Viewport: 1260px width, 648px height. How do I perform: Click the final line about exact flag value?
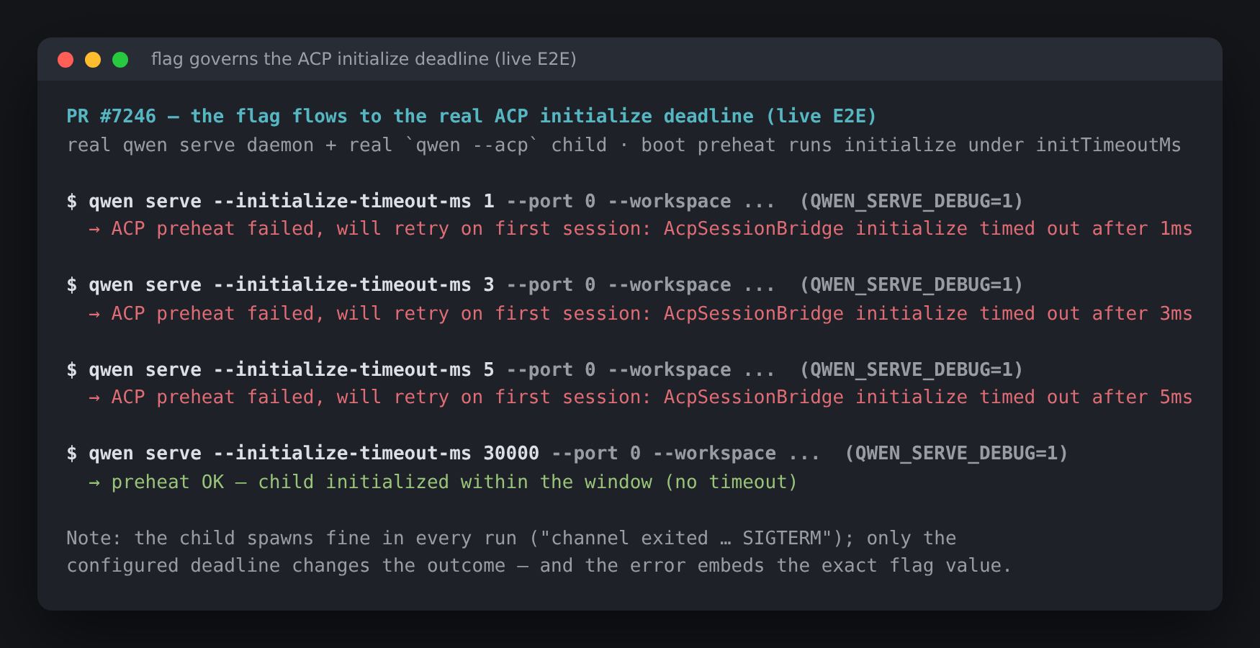coord(539,566)
